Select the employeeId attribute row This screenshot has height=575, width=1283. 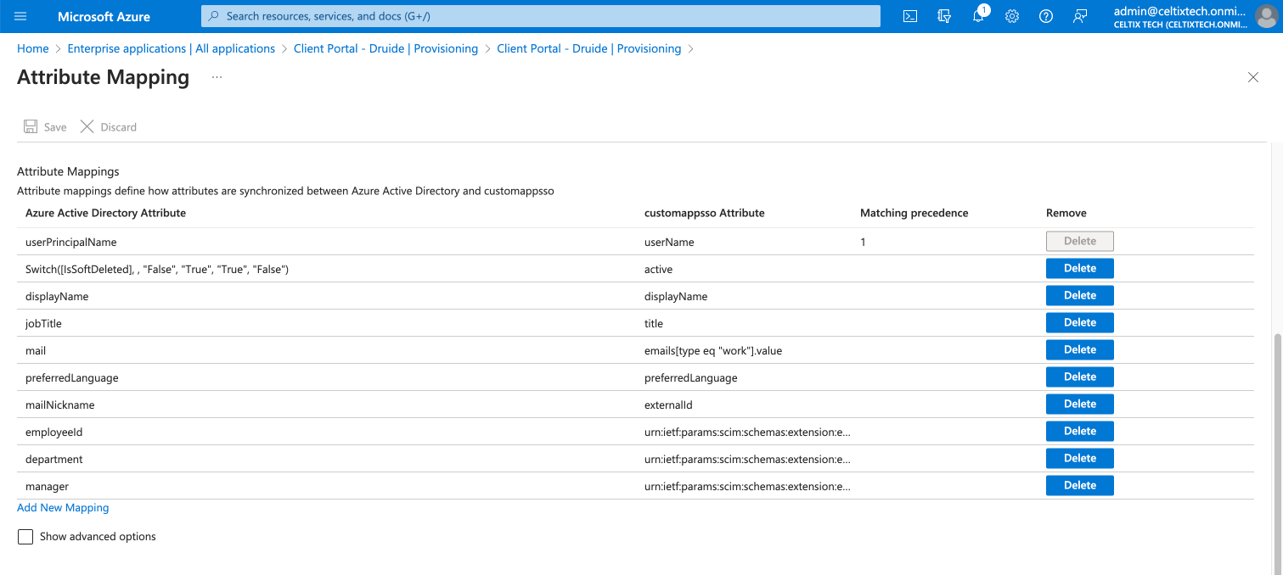coord(635,432)
